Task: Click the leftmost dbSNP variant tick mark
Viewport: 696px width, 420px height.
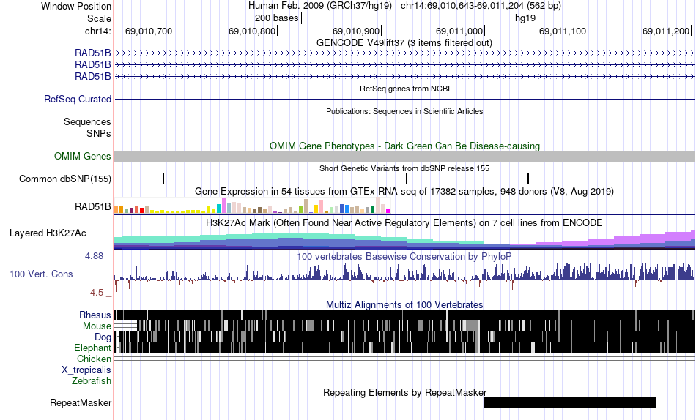Action: [163, 179]
